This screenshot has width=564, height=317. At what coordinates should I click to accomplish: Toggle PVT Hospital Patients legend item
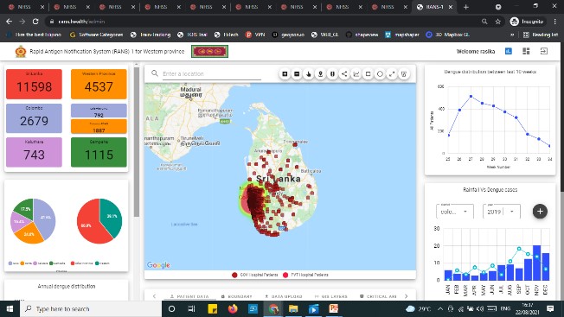[x=305, y=275]
